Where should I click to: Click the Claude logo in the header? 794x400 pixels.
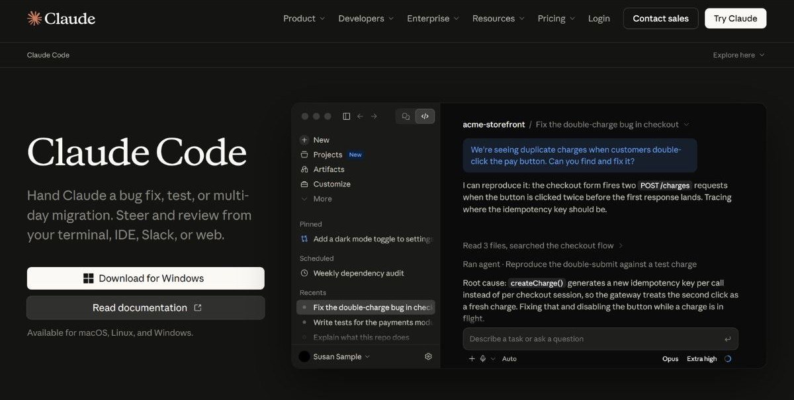61,19
